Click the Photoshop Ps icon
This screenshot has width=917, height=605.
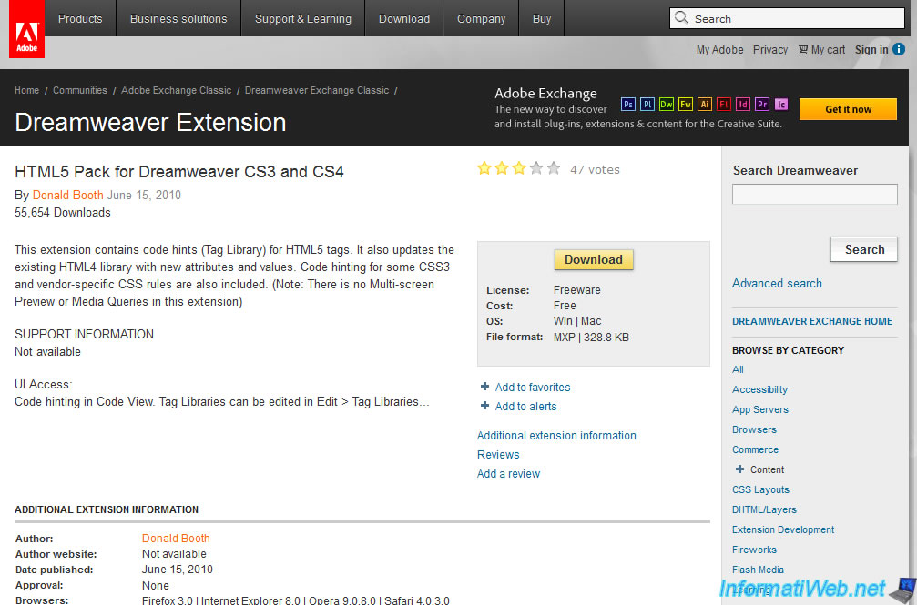(x=628, y=104)
